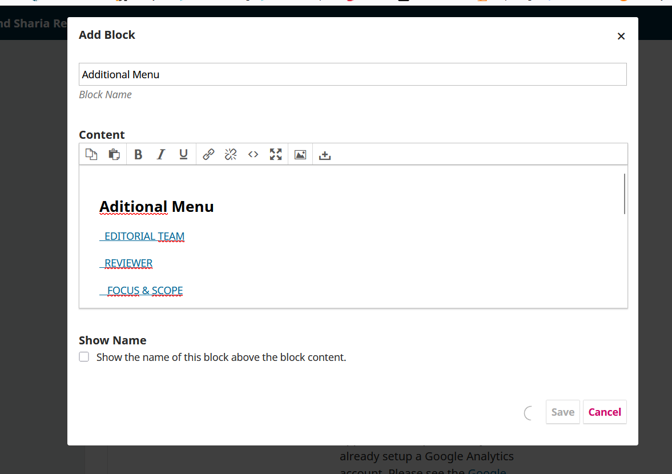Image resolution: width=672 pixels, height=474 pixels.
Task: Click the Block Name text field
Action: (x=352, y=74)
